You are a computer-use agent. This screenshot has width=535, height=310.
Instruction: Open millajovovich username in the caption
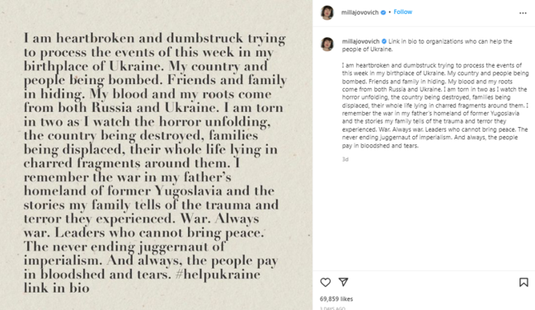pyautogui.click(x=360, y=41)
